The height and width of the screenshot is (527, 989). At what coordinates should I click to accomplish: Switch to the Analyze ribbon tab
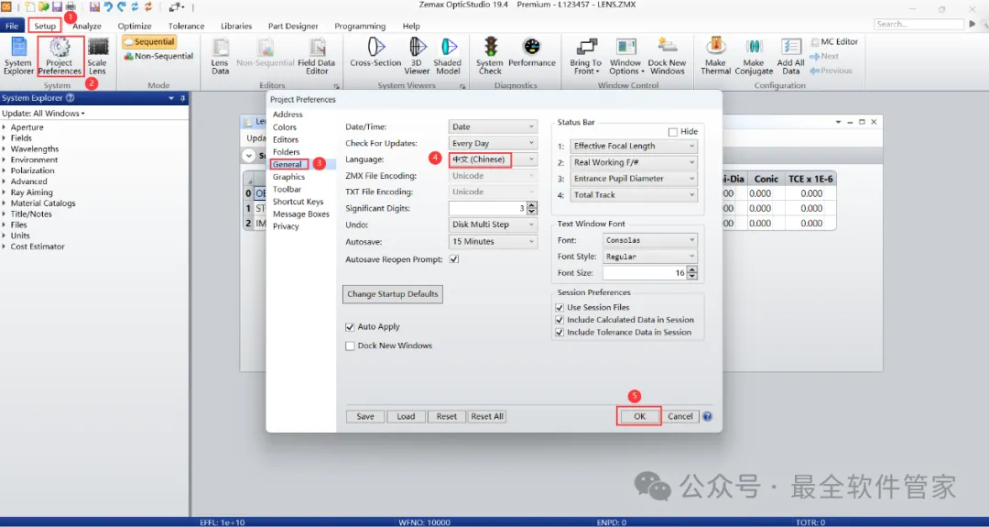click(x=86, y=26)
